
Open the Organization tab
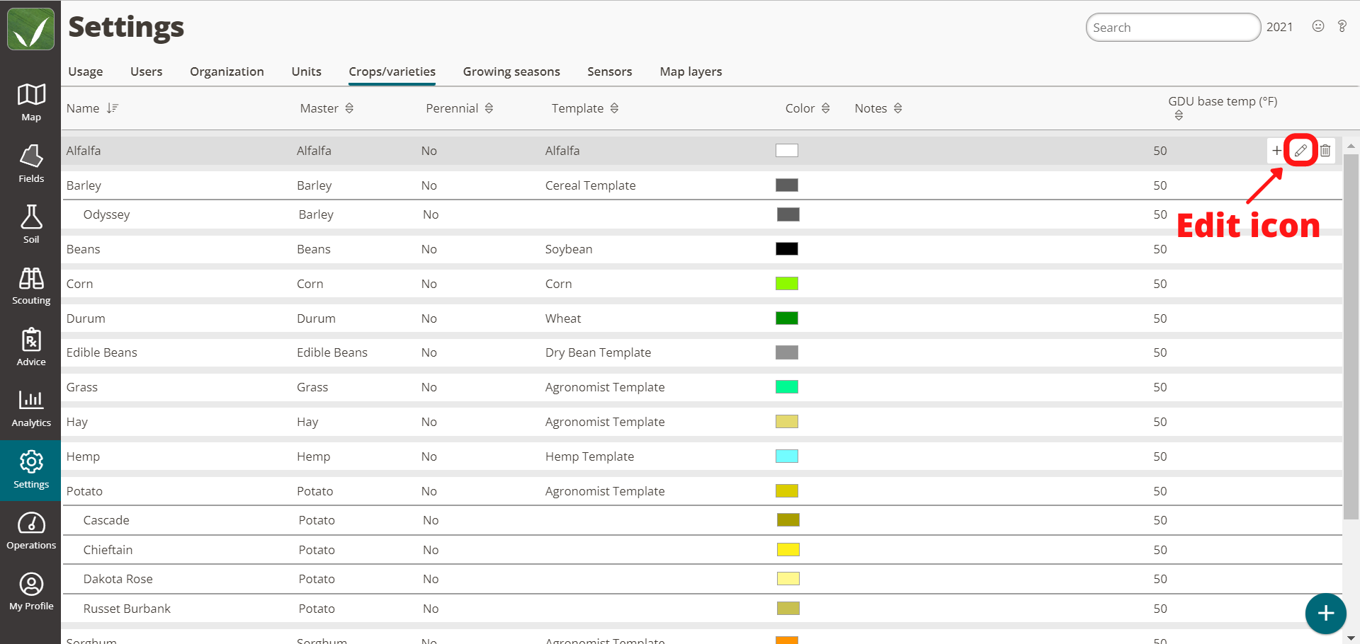[x=227, y=71]
